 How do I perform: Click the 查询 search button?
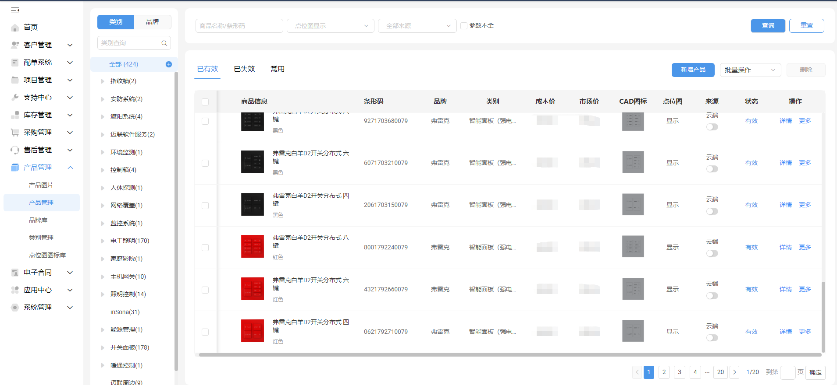[x=768, y=26]
